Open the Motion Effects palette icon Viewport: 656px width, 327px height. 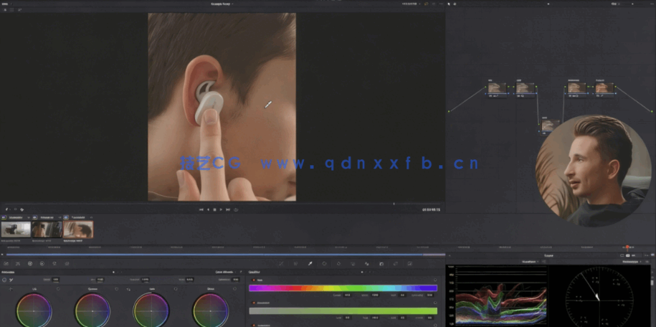pyautogui.click(x=67, y=264)
